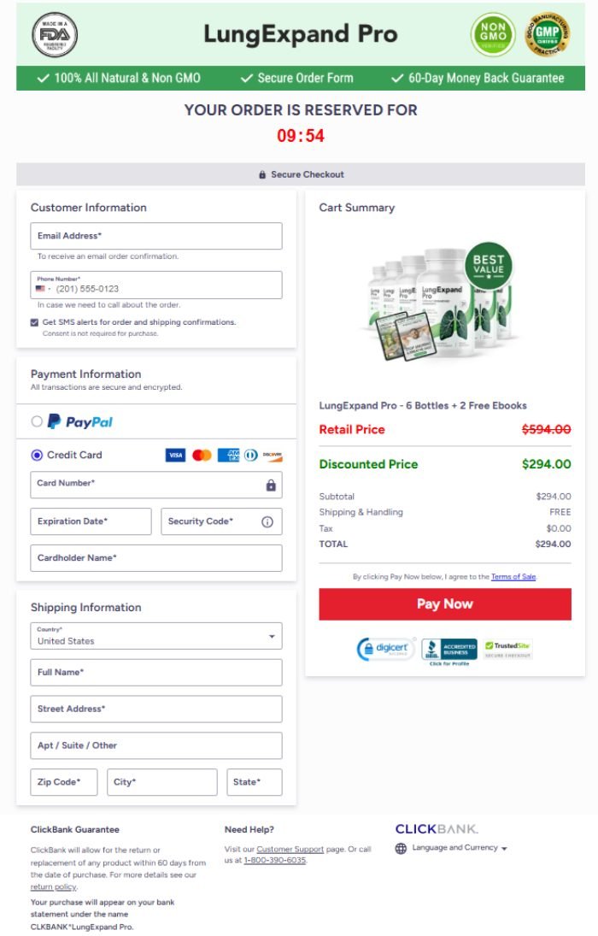
Task: Click the Non GMO verified seal
Action: (x=493, y=34)
